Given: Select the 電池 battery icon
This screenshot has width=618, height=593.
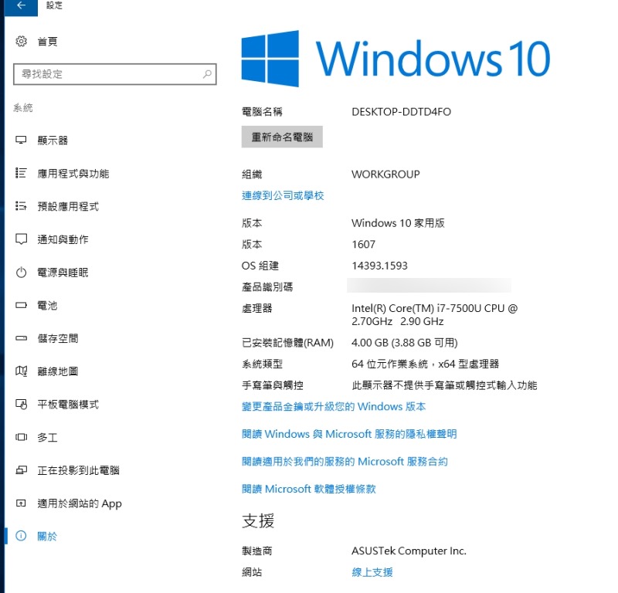Looking at the screenshot, I should [21, 305].
